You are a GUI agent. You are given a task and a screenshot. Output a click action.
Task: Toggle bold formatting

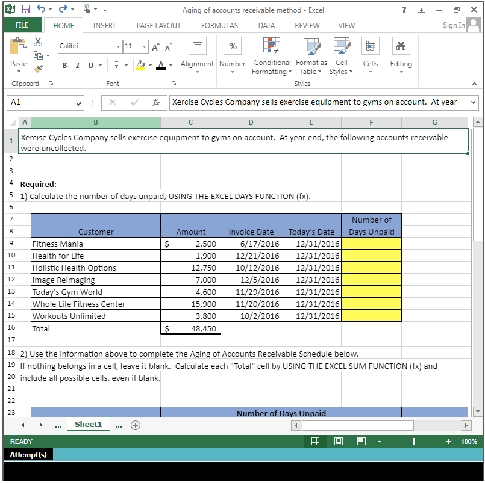tap(64, 65)
